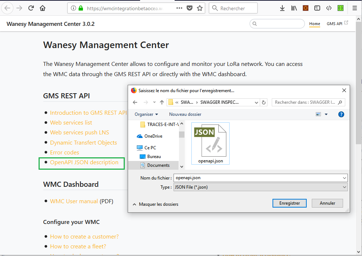Viewport: 362px width, 256px height.
Task: Open the OpenAPI JSON description link
Action: pyautogui.click(x=84, y=162)
